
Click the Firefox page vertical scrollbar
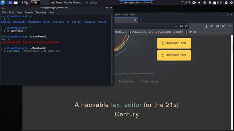click(232, 83)
